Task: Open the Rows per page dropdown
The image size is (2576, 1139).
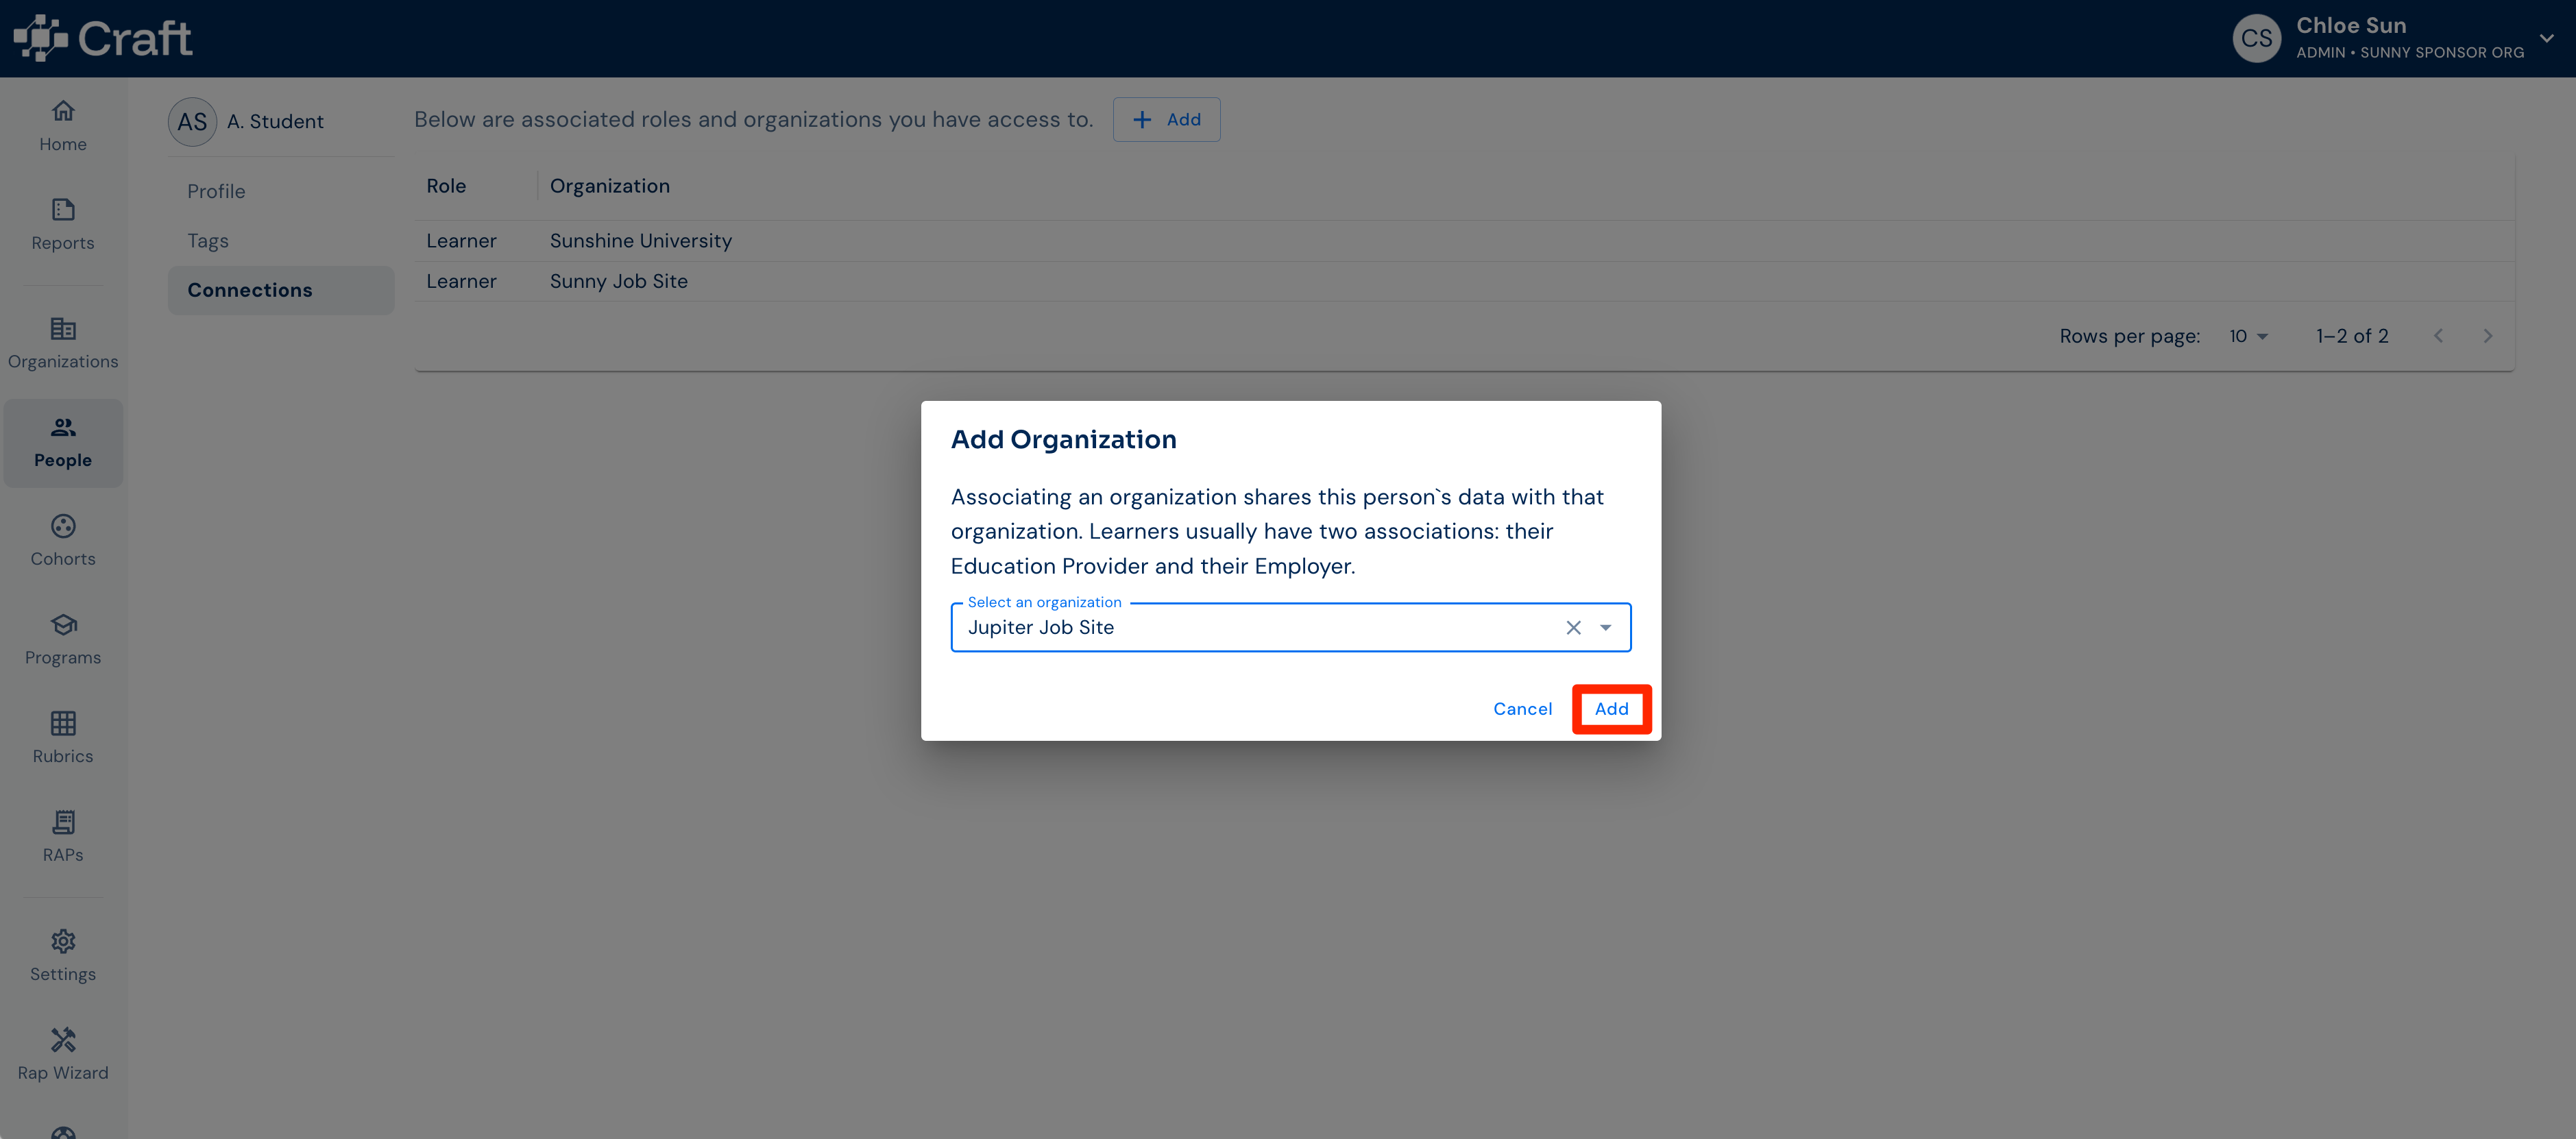Action: (2248, 336)
